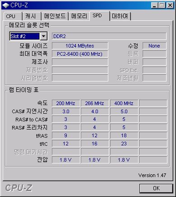The height and width of the screenshot is (197, 176).
Task: Click the None correction value
Action: point(154,46)
